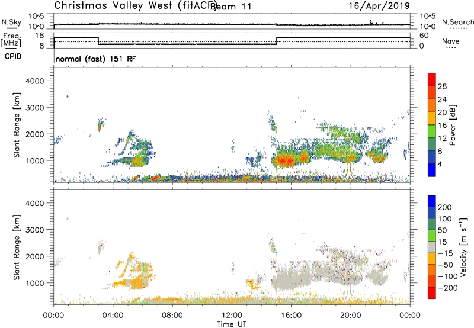Click the 12:00 time tick label
474x328 pixels.
232,316
